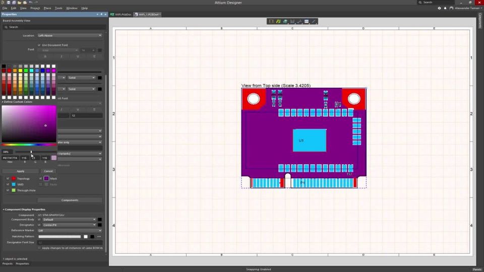Click the Panels button in status bar
484x272 pixels.
pyautogui.click(x=477, y=269)
